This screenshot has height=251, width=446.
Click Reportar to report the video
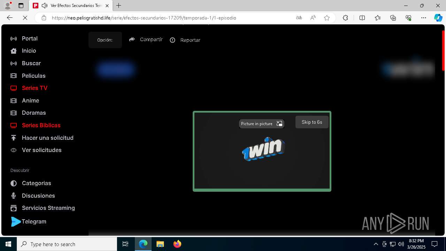pos(185,40)
